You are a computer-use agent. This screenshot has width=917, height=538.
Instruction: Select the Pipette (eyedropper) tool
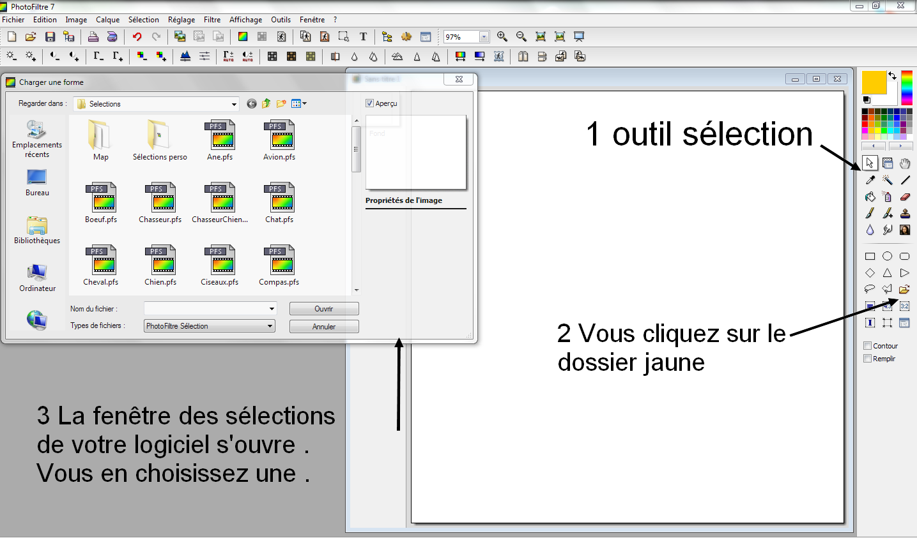(x=870, y=180)
